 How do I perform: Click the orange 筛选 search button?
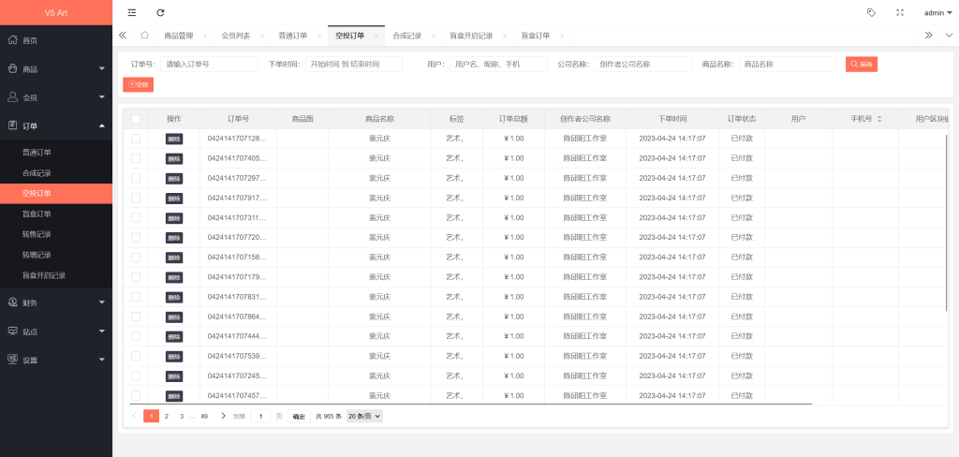(x=862, y=65)
